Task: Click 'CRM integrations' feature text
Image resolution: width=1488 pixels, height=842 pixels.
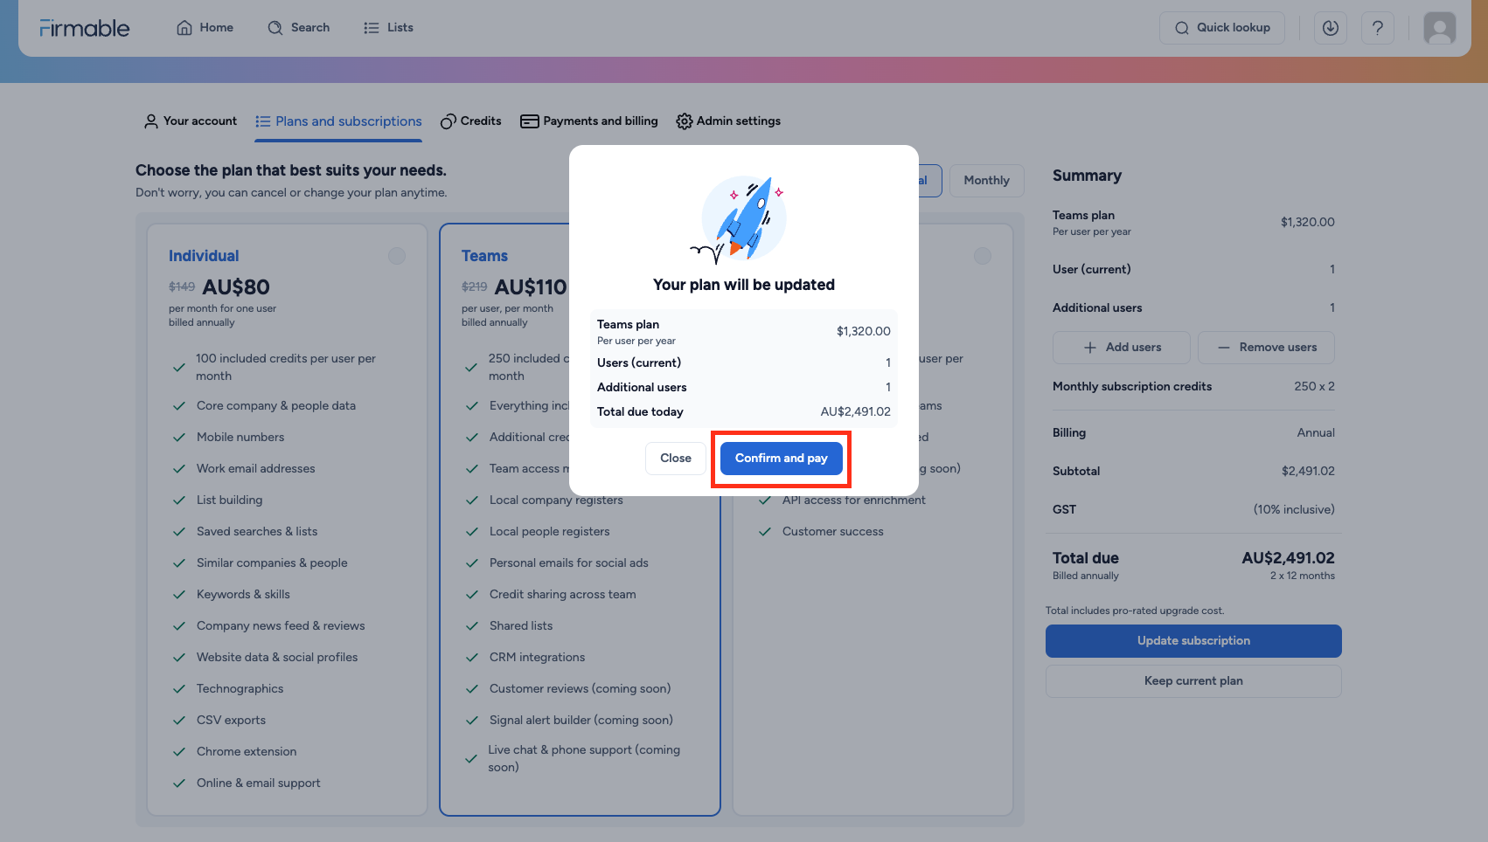Action: tap(537, 658)
